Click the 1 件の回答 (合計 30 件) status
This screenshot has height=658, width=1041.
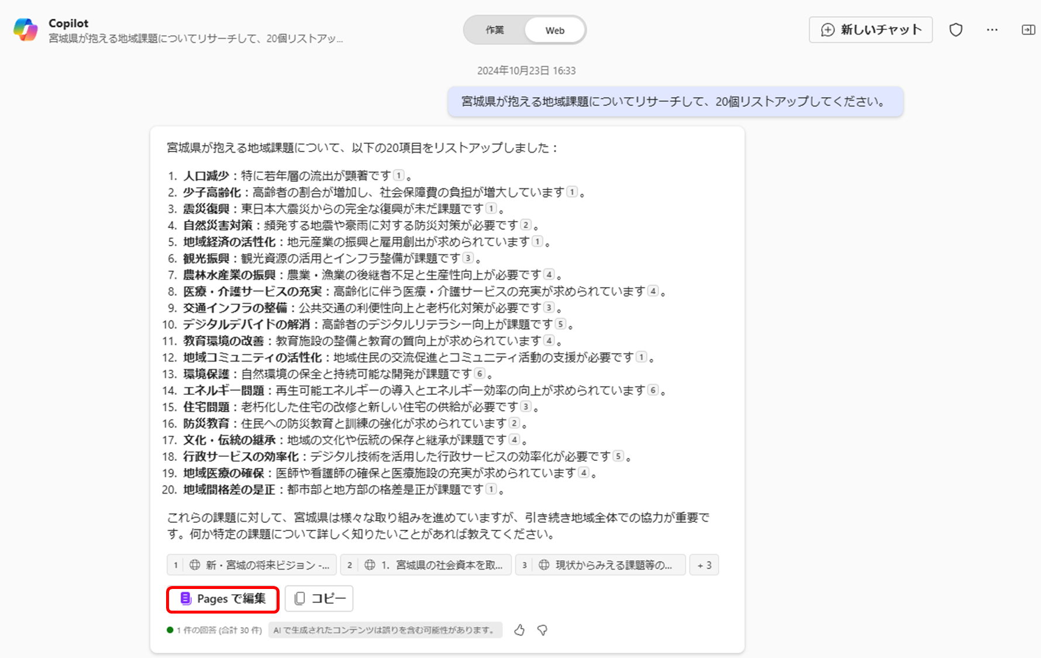click(215, 630)
